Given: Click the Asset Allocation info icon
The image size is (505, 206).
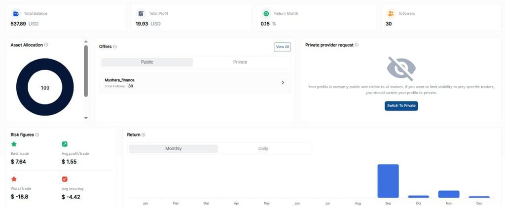Looking at the screenshot, I should coord(46,45).
